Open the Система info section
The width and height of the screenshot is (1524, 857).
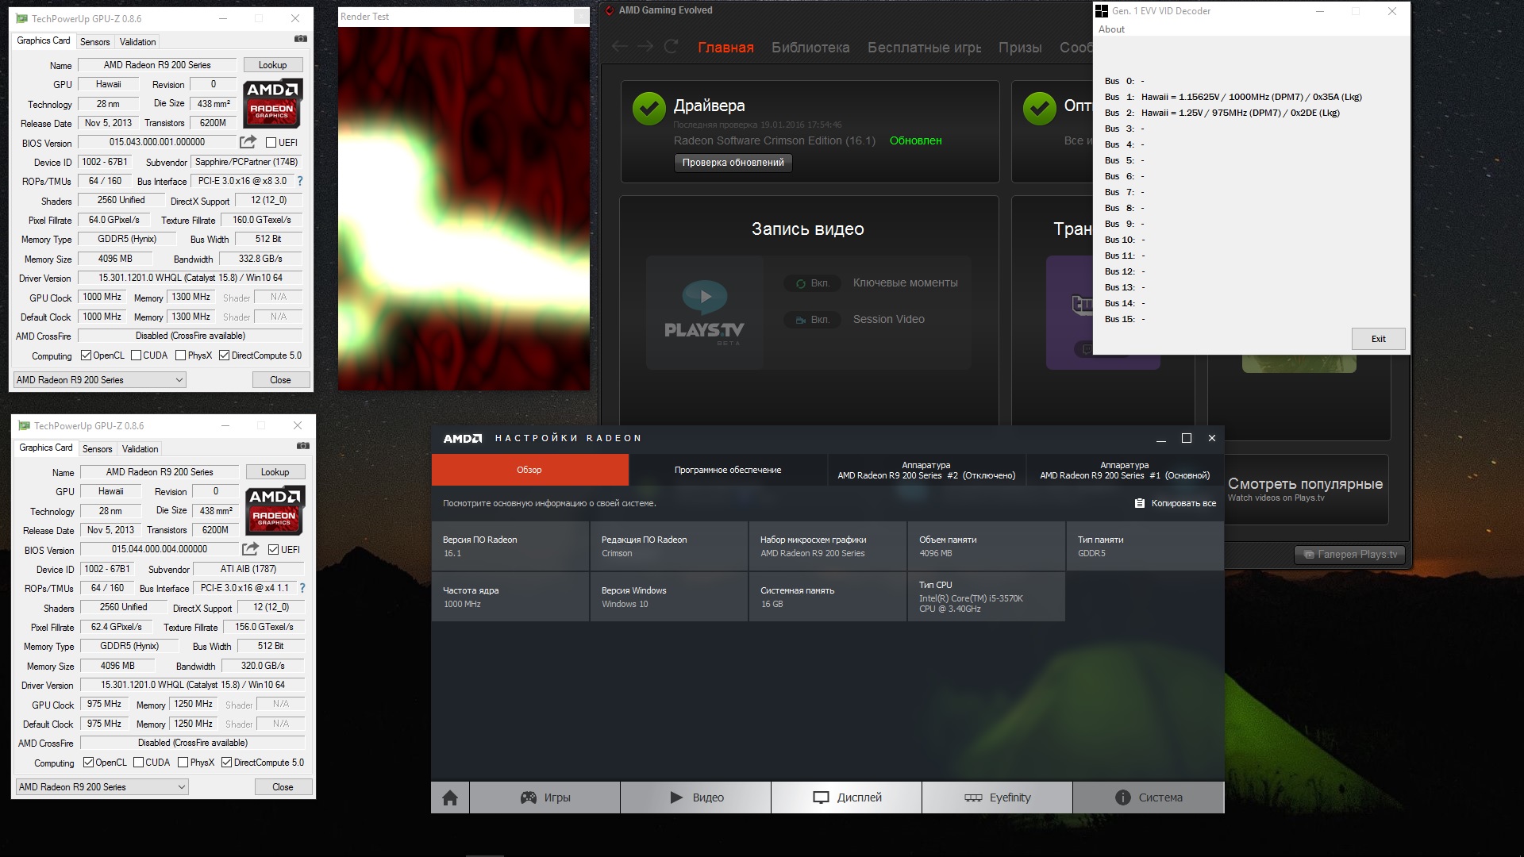(x=1148, y=797)
